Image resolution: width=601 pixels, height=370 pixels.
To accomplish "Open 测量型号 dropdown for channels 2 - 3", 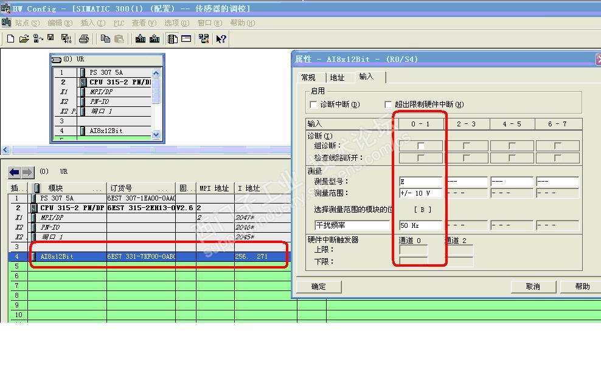I will pos(467,182).
